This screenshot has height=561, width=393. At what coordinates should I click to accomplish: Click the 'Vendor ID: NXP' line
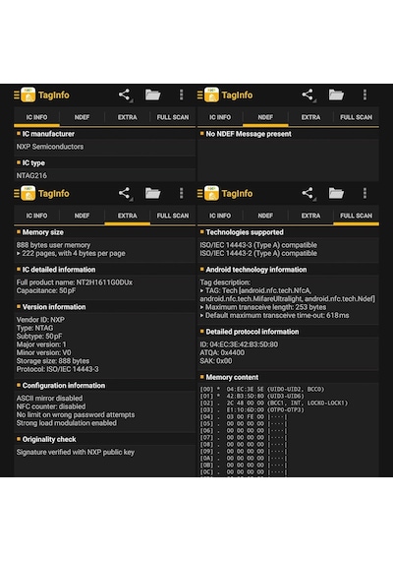pos(40,320)
